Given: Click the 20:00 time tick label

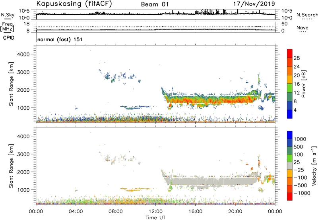Looking at the screenshot, I should pos(235,212).
